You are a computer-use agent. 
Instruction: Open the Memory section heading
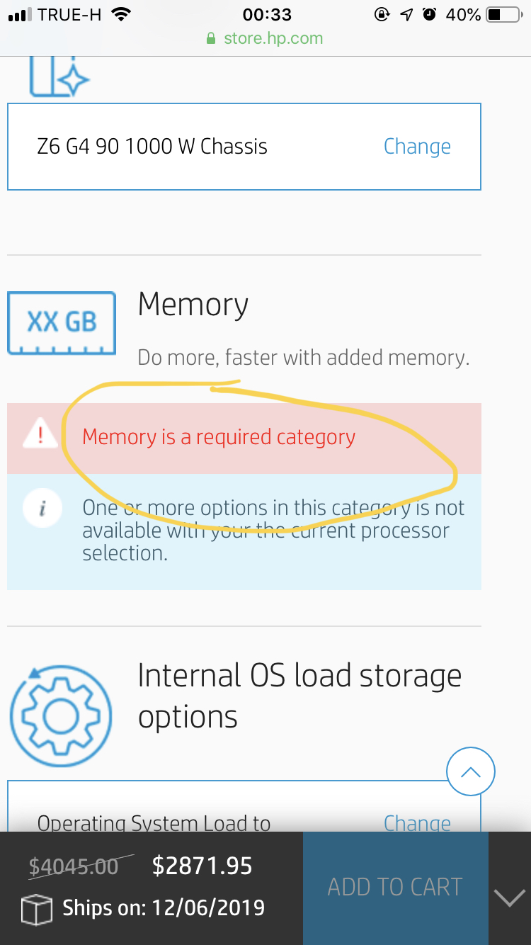coord(193,305)
